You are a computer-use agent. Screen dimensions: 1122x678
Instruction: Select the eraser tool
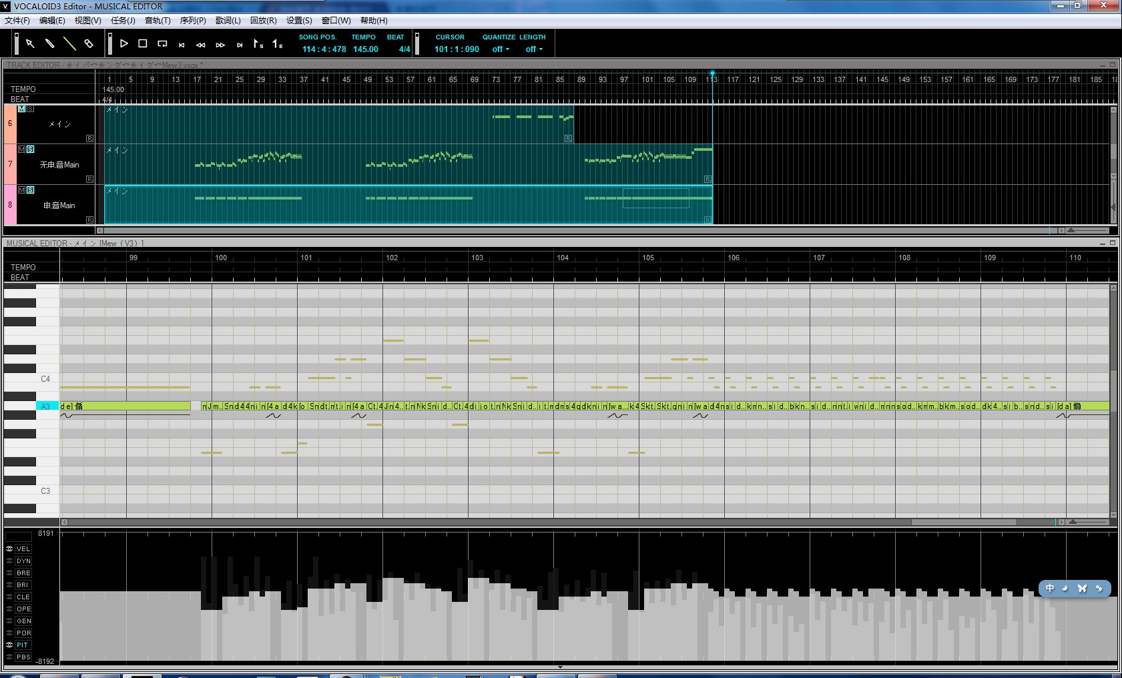click(89, 43)
